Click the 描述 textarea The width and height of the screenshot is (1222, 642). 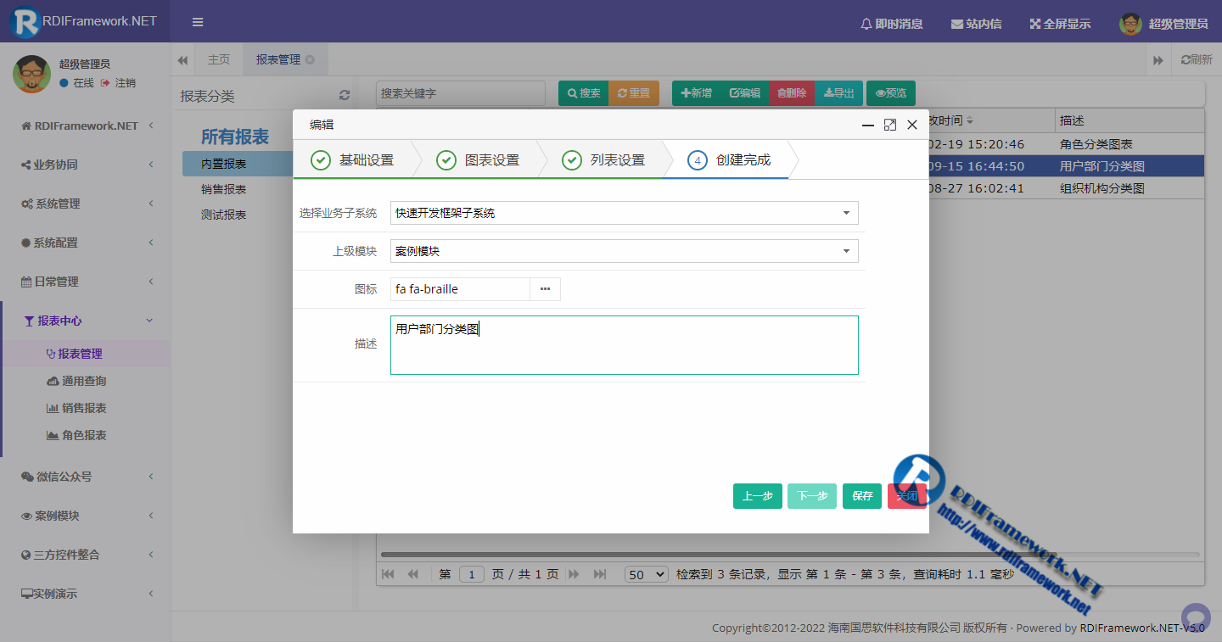(625, 345)
